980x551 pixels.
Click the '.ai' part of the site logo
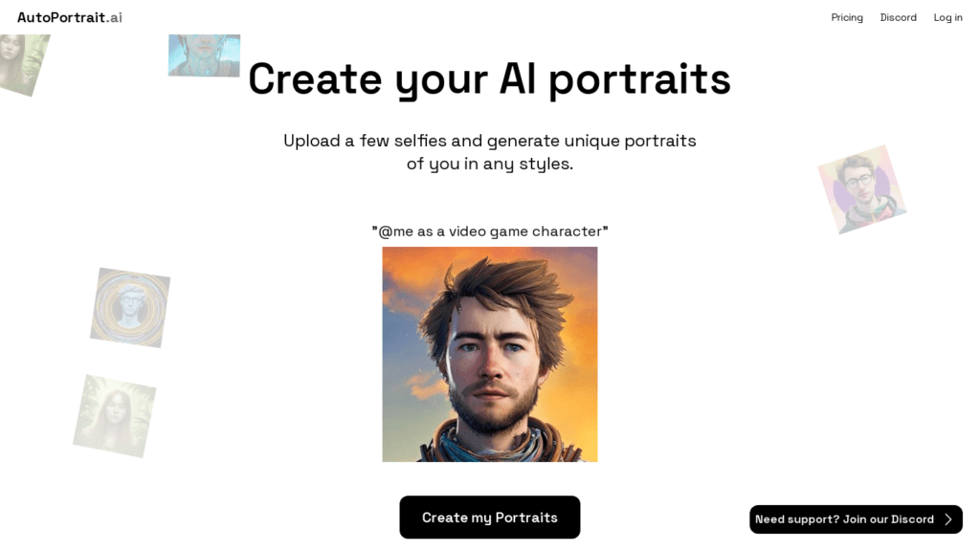click(110, 16)
